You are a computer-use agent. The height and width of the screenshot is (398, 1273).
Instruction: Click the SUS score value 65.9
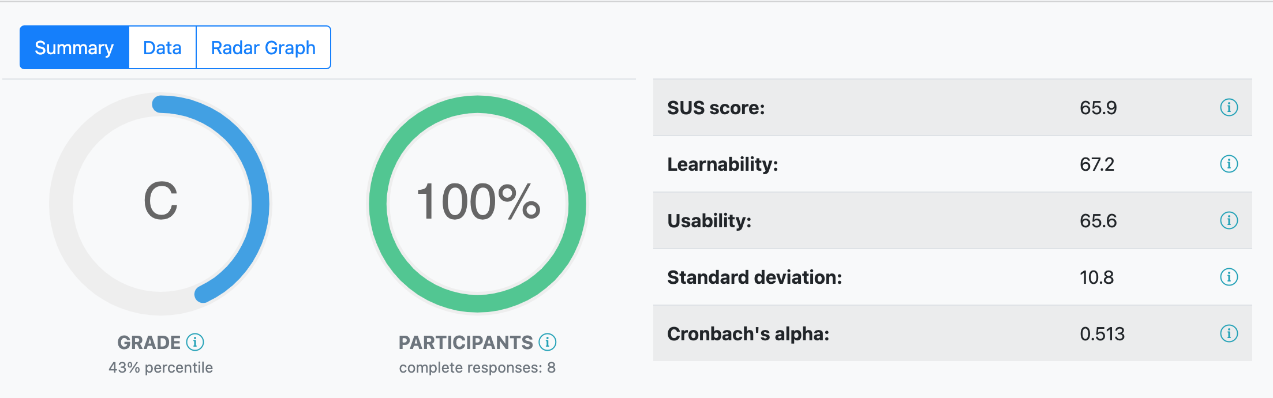pyautogui.click(x=1098, y=108)
